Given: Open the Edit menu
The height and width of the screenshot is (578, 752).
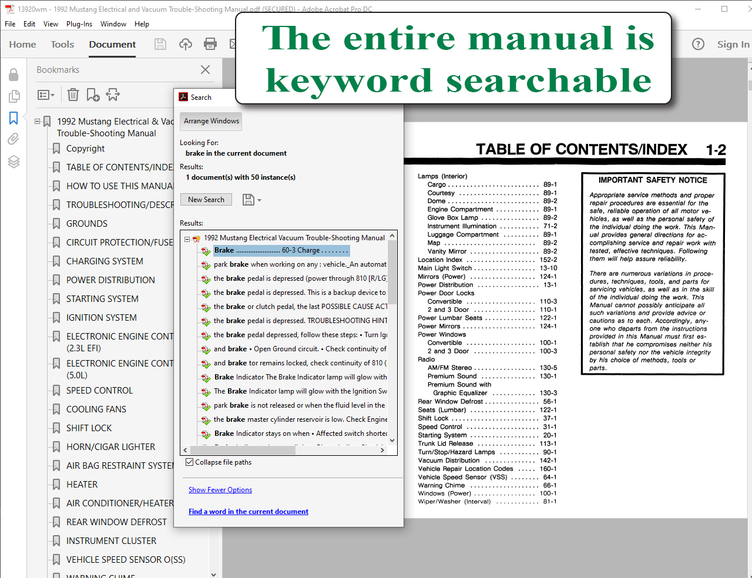Looking at the screenshot, I should [x=29, y=24].
